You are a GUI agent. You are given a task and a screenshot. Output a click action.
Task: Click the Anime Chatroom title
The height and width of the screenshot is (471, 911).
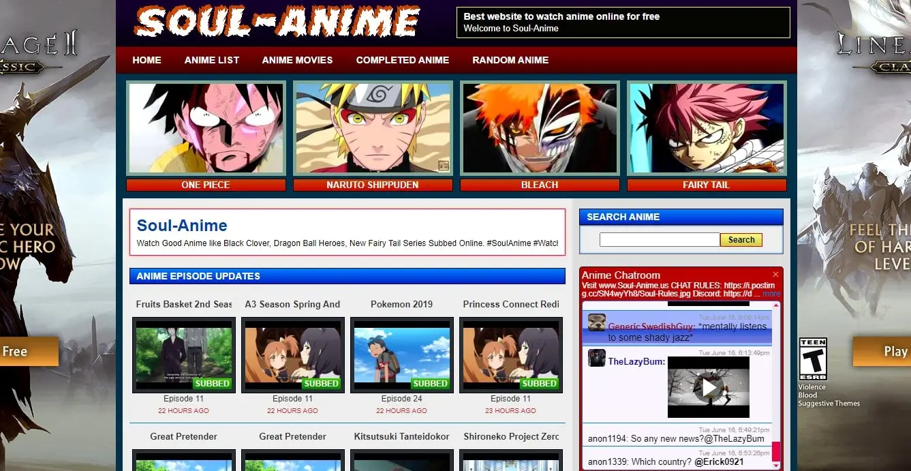click(621, 275)
